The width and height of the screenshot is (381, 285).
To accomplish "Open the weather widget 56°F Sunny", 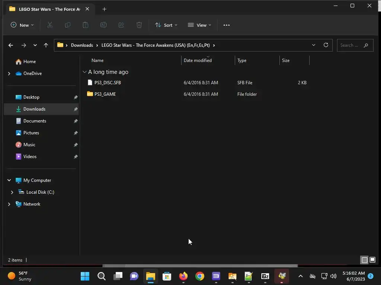I will pyautogui.click(x=20, y=276).
